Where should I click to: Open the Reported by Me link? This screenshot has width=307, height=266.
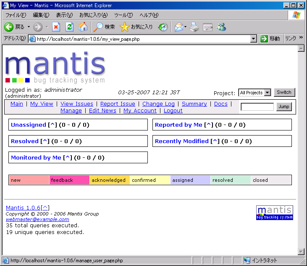pyautogui.click(x=178, y=125)
